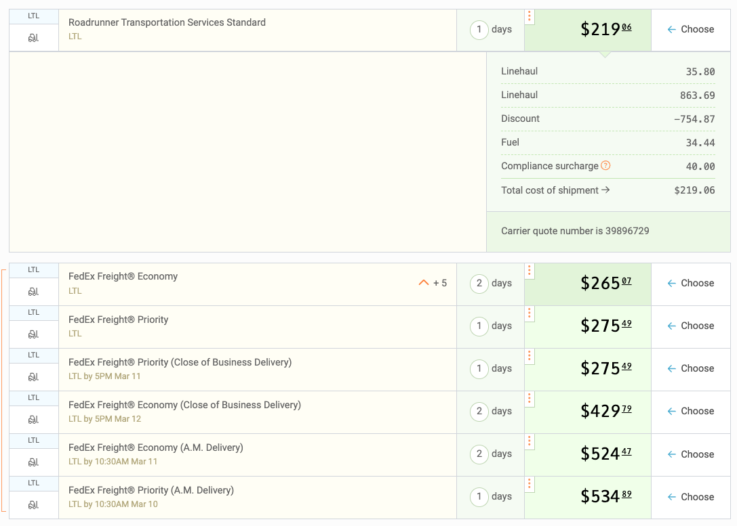Click the three-dot icon on the Roadrunner quote row
Image resolution: width=737 pixels, height=526 pixels.
tap(529, 16)
